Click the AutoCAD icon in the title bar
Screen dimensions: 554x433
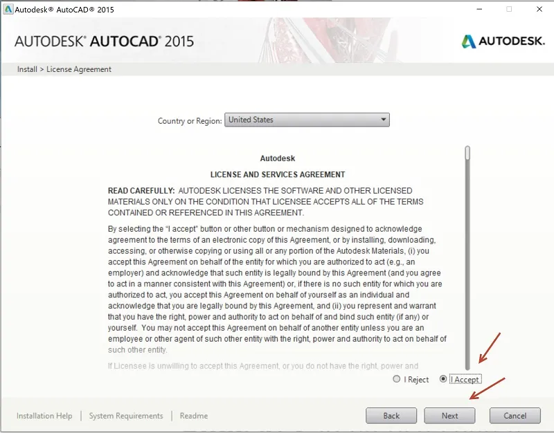pyautogui.click(x=8, y=9)
